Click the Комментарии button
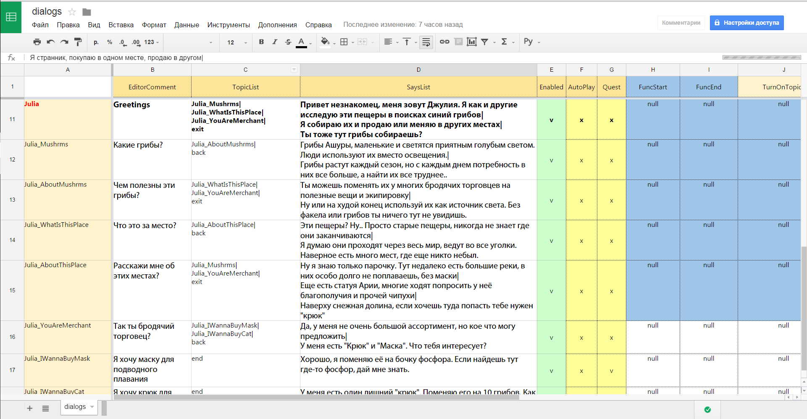807x419 pixels. [681, 23]
